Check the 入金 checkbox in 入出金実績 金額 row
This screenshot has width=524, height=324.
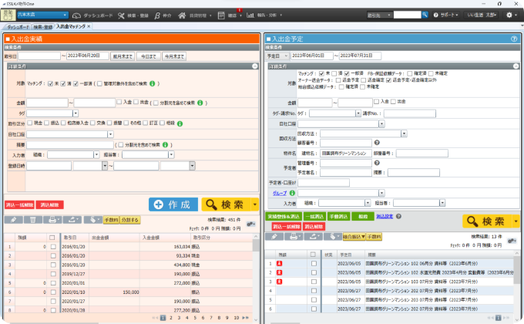pyautogui.click(x=119, y=102)
